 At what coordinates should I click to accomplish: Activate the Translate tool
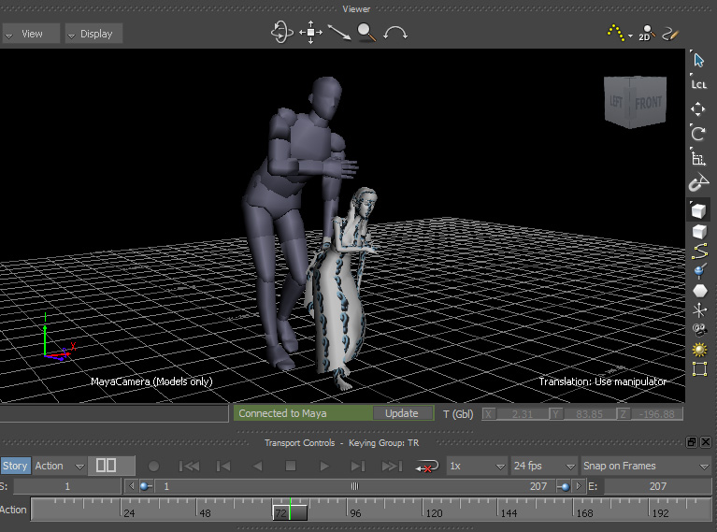697,108
